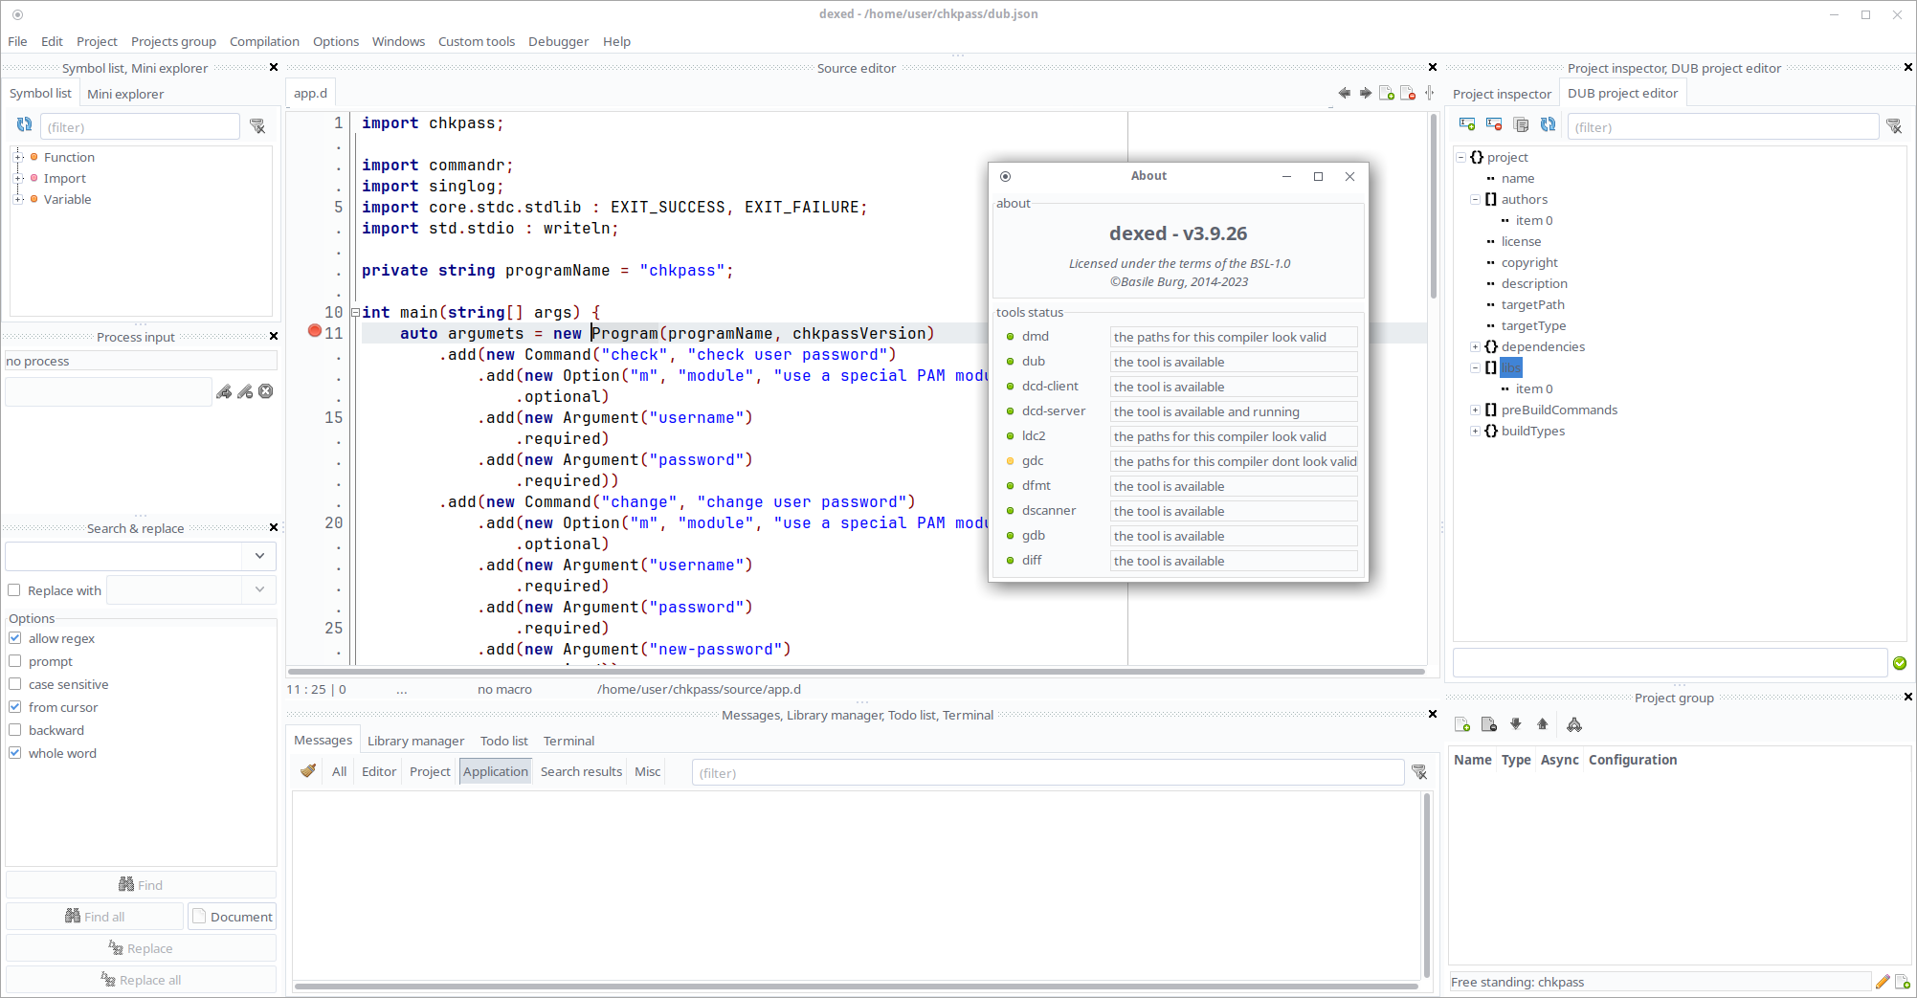Click the green accept value icon
The width and height of the screenshot is (1917, 998).
[x=1900, y=663]
